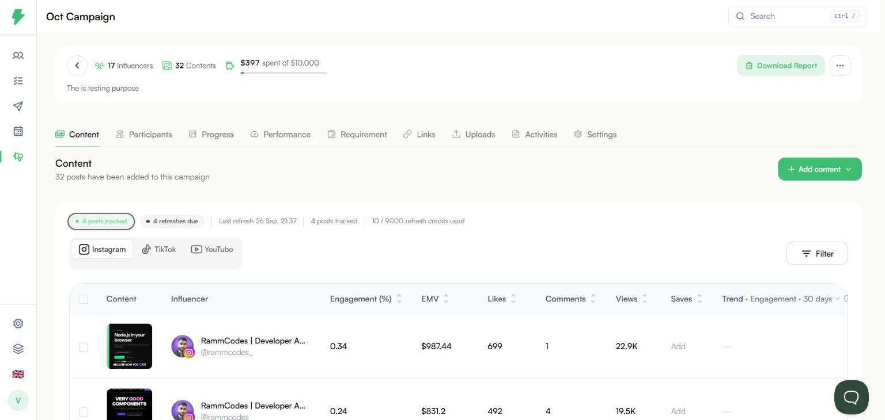
Task: Open the support chat bubble
Action: (x=852, y=397)
